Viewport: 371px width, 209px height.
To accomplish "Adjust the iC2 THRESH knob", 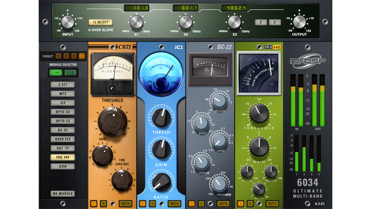I will (x=161, y=117).
